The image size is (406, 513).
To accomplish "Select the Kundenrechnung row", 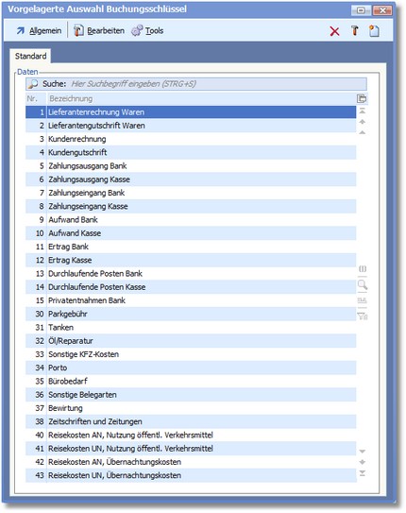I will 191,139.
